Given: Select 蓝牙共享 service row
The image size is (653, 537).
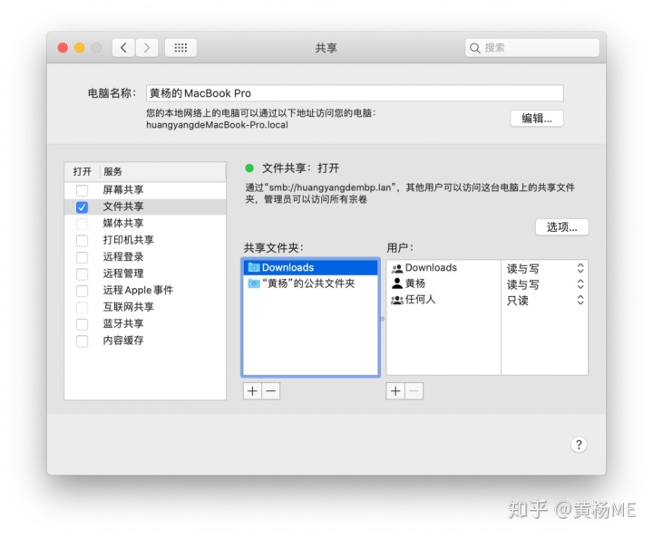Looking at the screenshot, I should [145, 323].
